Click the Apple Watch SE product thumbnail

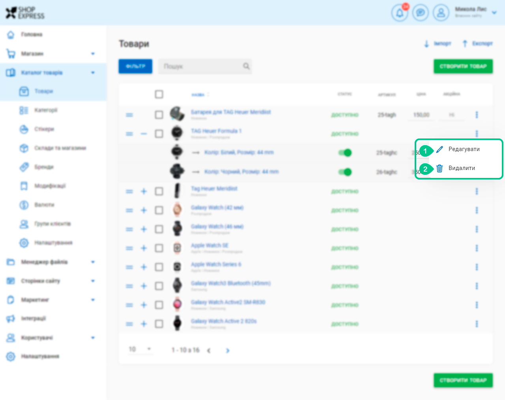click(x=177, y=248)
